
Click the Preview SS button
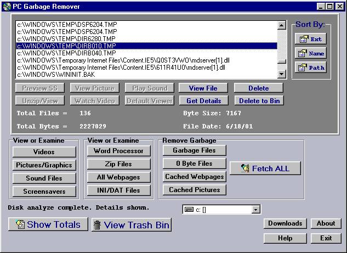pyautogui.click(x=40, y=88)
